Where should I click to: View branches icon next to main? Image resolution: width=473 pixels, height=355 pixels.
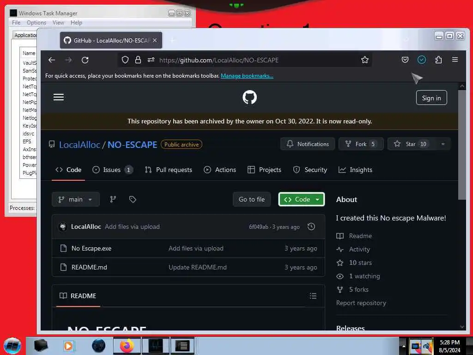pos(113,199)
